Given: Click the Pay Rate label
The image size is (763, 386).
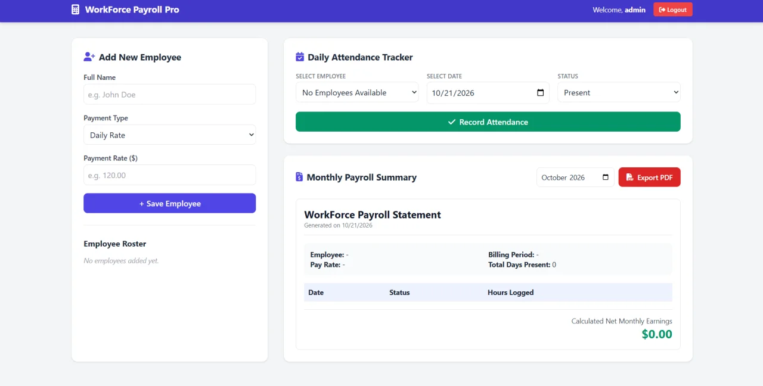Looking at the screenshot, I should (325, 264).
